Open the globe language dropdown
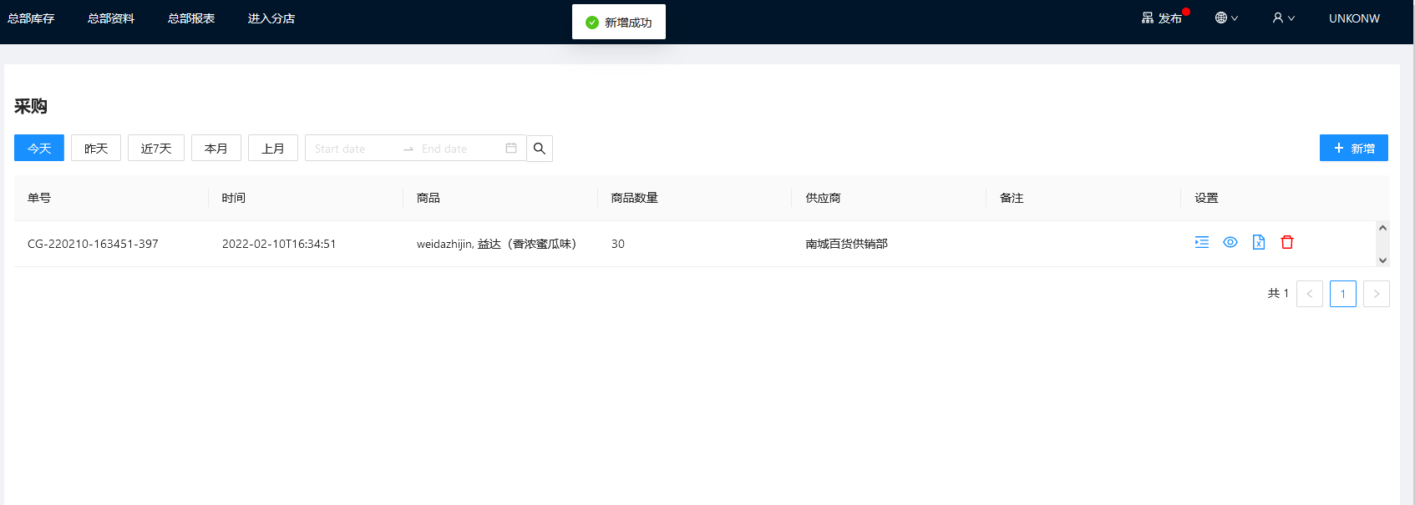The image size is (1415, 505). point(1226,18)
